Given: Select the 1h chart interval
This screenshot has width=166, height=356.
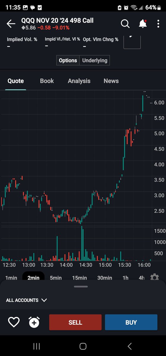Looking at the screenshot, I should (x=125, y=278).
